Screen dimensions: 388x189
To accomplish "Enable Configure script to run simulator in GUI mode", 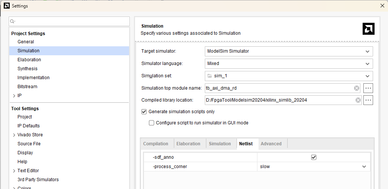I will [151, 123].
